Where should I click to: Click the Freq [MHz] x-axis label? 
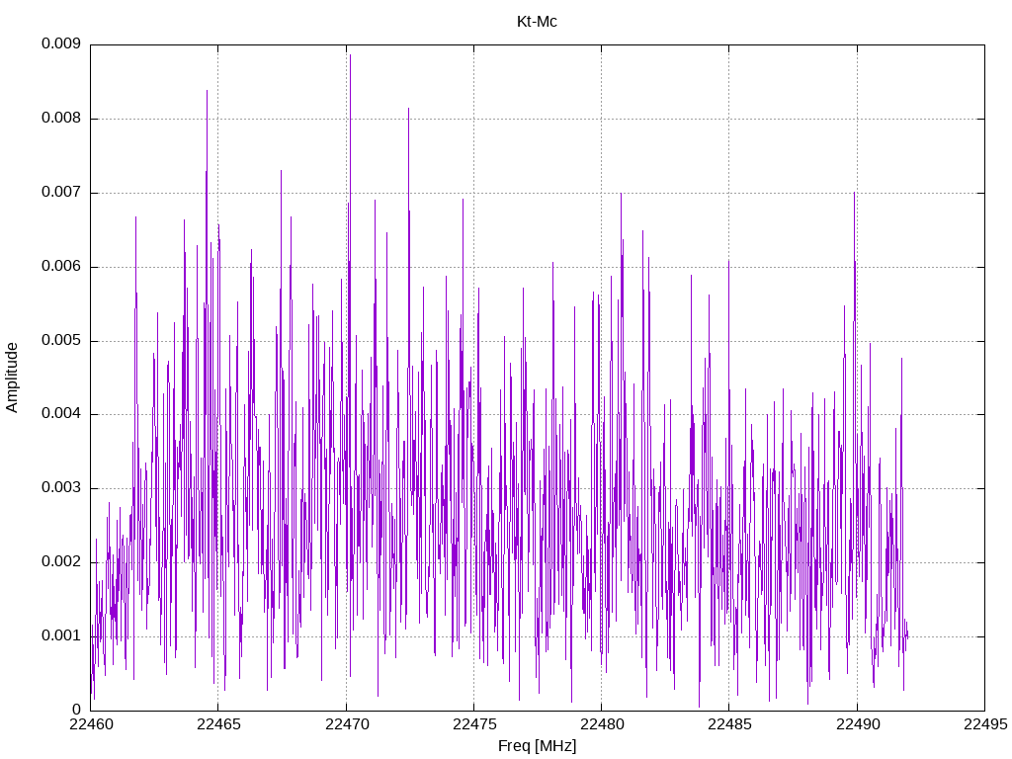(x=537, y=746)
